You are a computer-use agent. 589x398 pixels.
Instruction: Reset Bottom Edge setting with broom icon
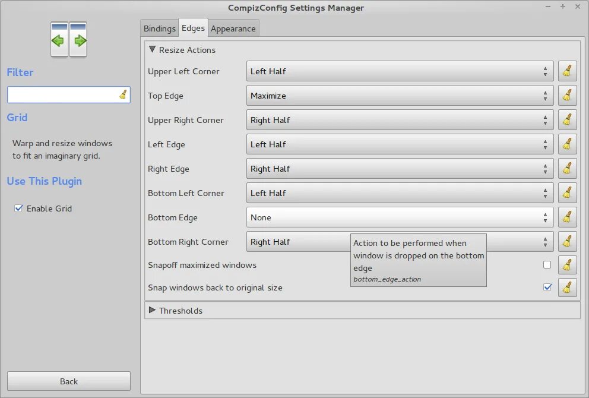pyautogui.click(x=567, y=217)
